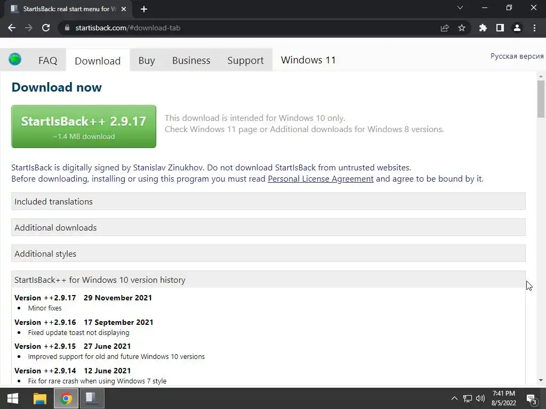Click the Version ++2.9.17 heading
Viewport: 546px width, 409px height.
coord(83,298)
